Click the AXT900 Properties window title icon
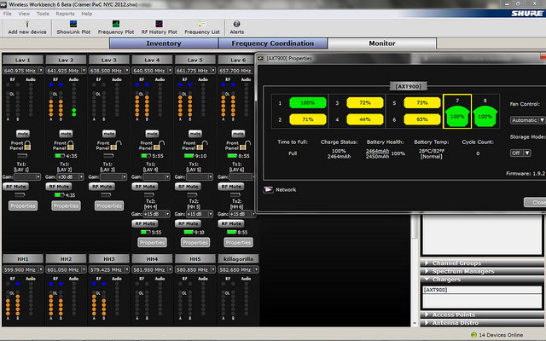 [261, 59]
